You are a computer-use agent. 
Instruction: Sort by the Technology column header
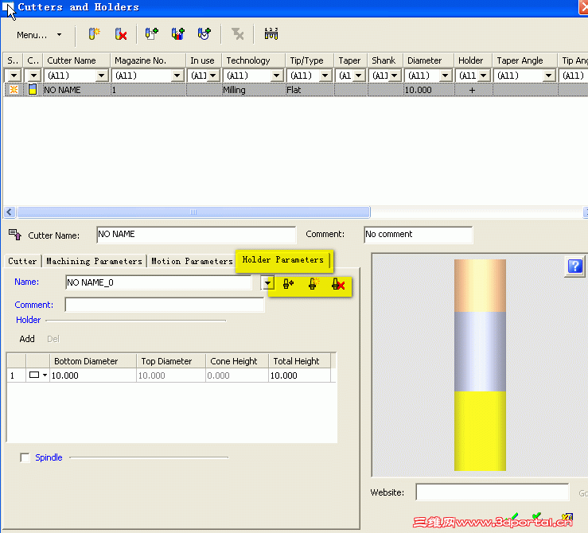[254, 60]
